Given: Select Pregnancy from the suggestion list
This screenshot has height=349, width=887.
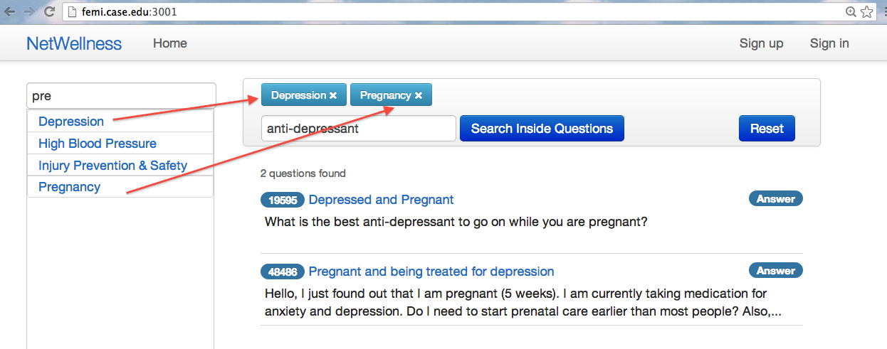Looking at the screenshot, I should (70, 187).
